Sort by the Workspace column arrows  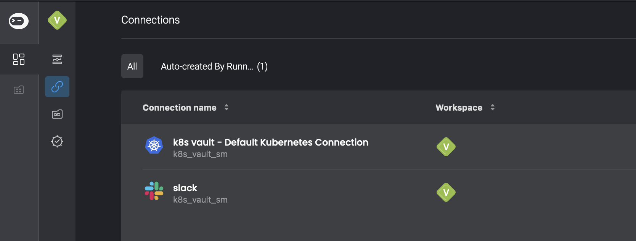[493, 108]
